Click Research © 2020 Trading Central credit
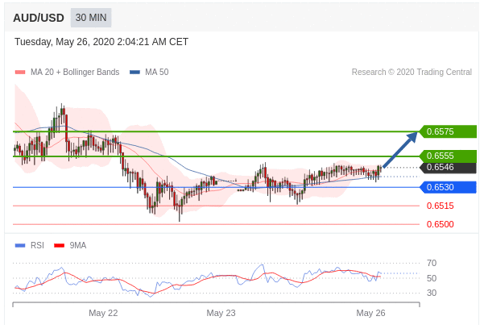The height and width of the screenshot is (333, 484). [x=412, y=72]
